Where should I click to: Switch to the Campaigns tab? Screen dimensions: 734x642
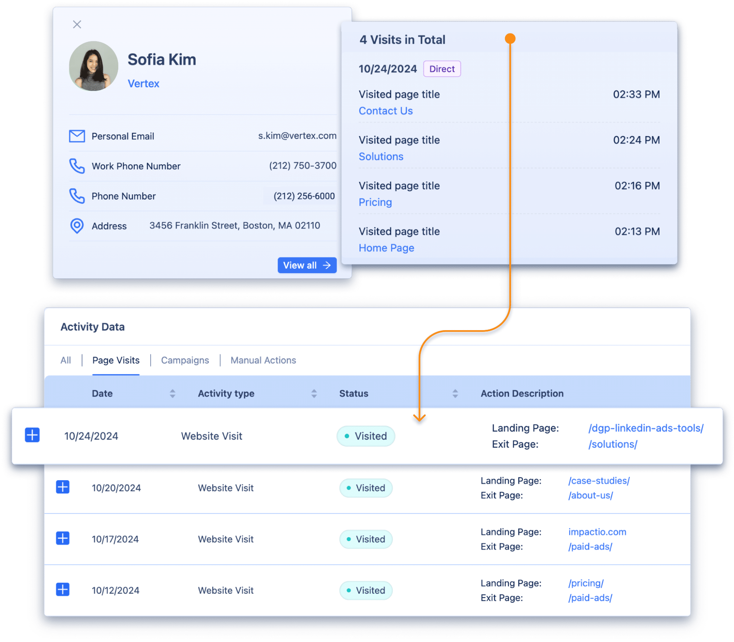click(185, 360)
